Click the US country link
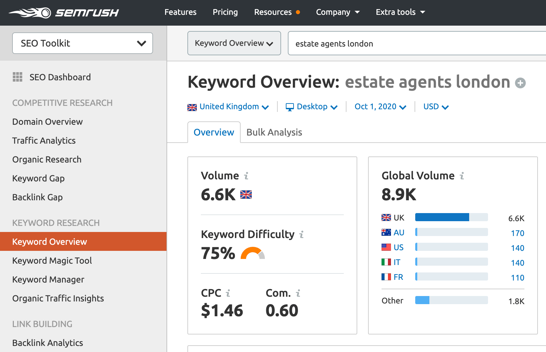The image size is (546, 352). pos(398,247)
